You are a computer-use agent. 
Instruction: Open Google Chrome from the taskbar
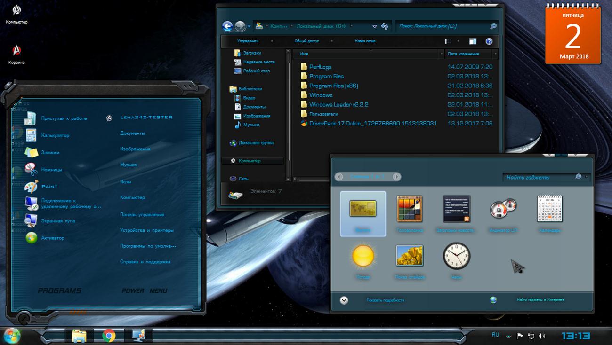coord(109,335)
